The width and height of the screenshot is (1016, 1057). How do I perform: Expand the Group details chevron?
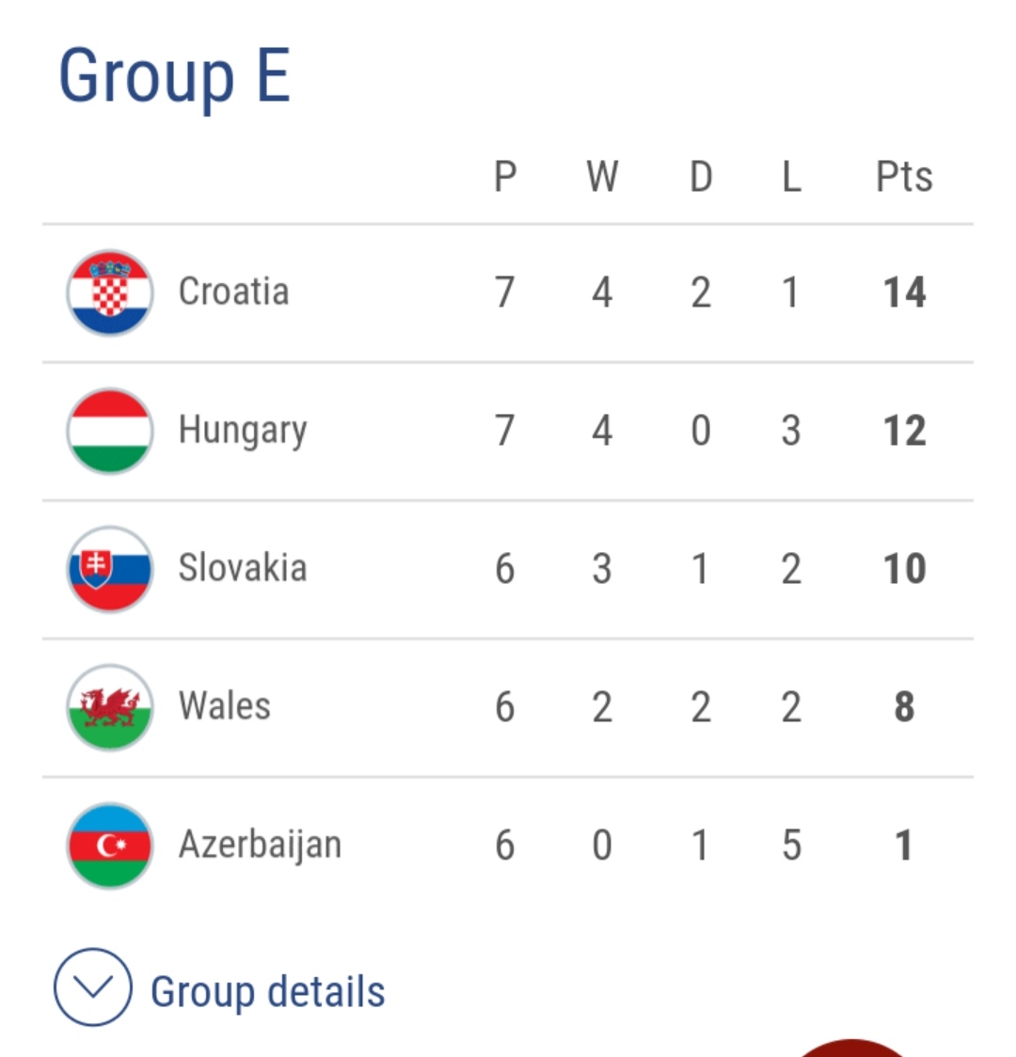pyautogui.click(x=92, y=986)
